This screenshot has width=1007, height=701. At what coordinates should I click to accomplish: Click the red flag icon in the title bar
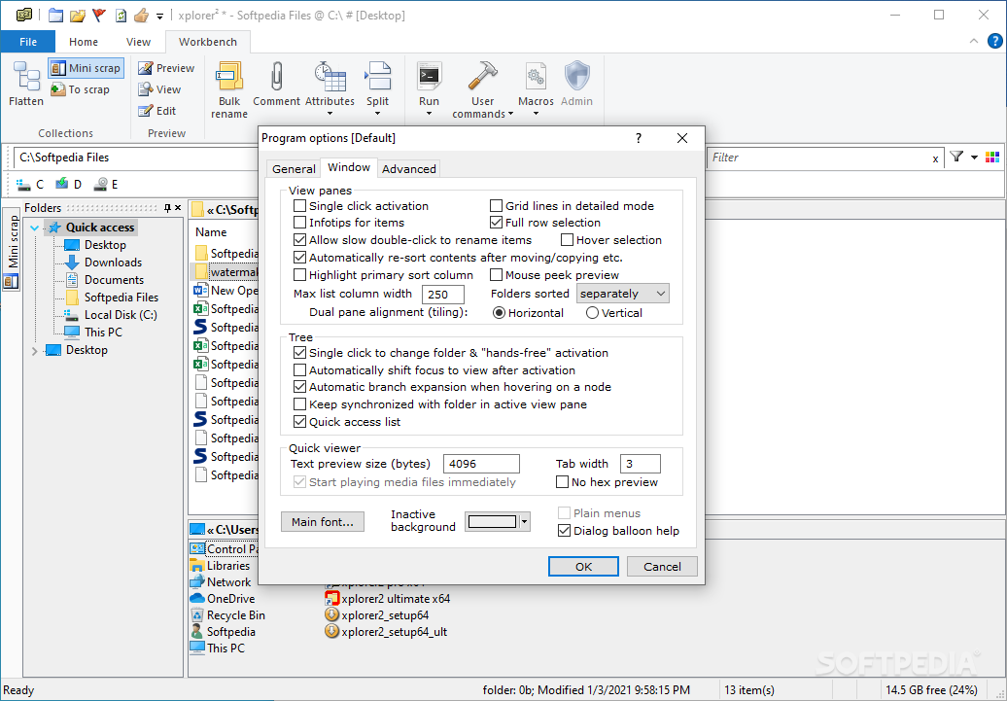pos(99,15)
